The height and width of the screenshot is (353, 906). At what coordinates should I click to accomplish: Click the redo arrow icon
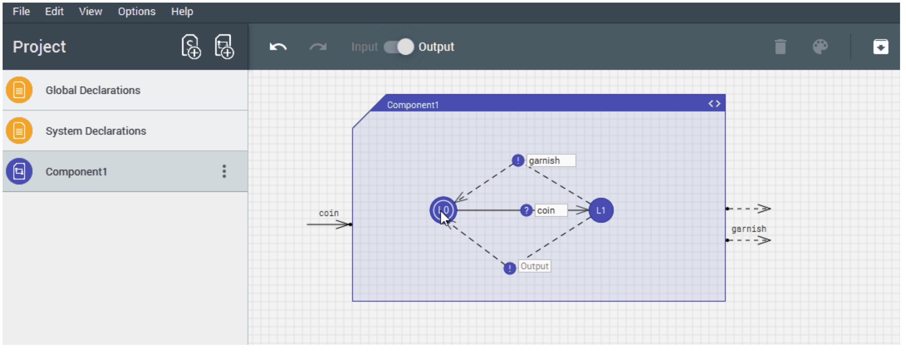tap(318, 47)
